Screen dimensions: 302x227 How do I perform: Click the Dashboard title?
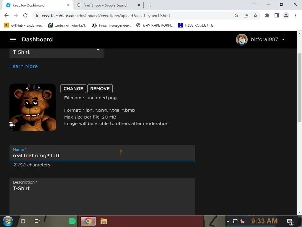pos(37,40)
